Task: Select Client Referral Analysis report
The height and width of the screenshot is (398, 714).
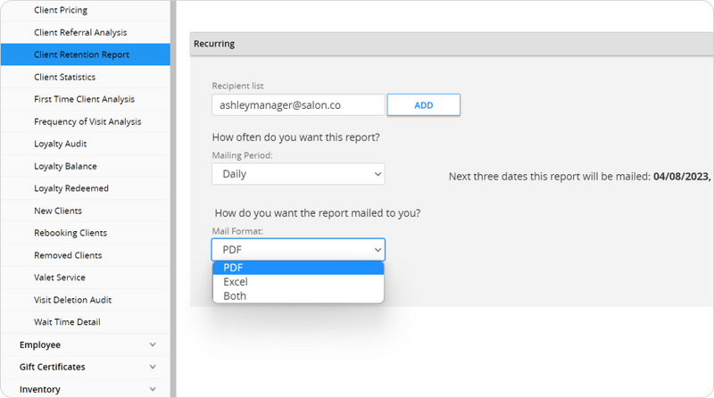Action: coord(80,32)
